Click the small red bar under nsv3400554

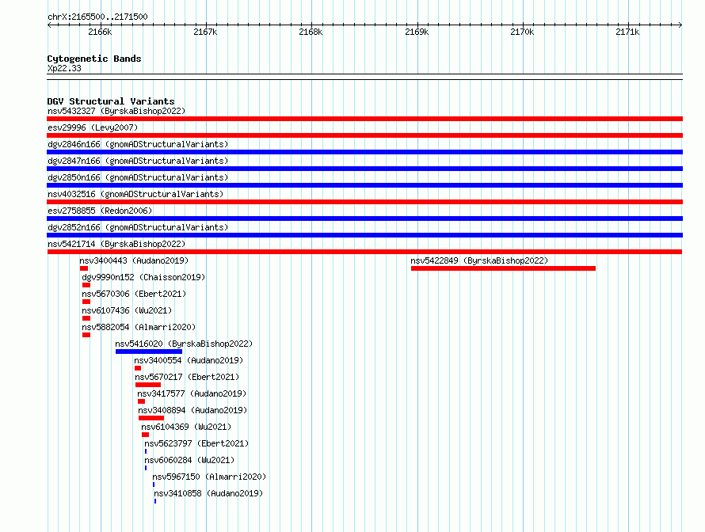tap(138, 368)
